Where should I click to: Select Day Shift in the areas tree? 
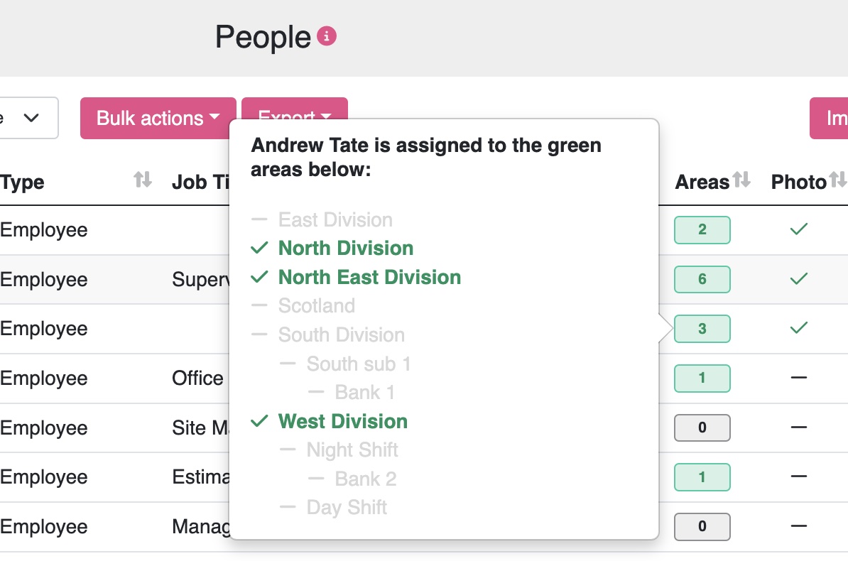point(347,508)
